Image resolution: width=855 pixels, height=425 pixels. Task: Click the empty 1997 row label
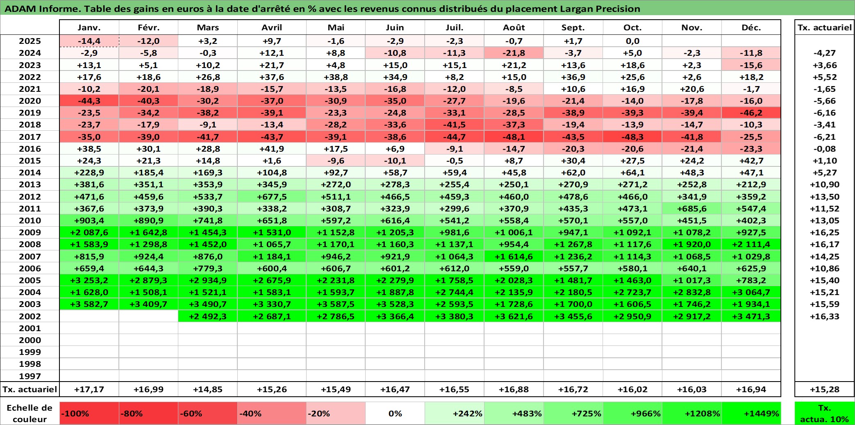[x=30, y=376]
